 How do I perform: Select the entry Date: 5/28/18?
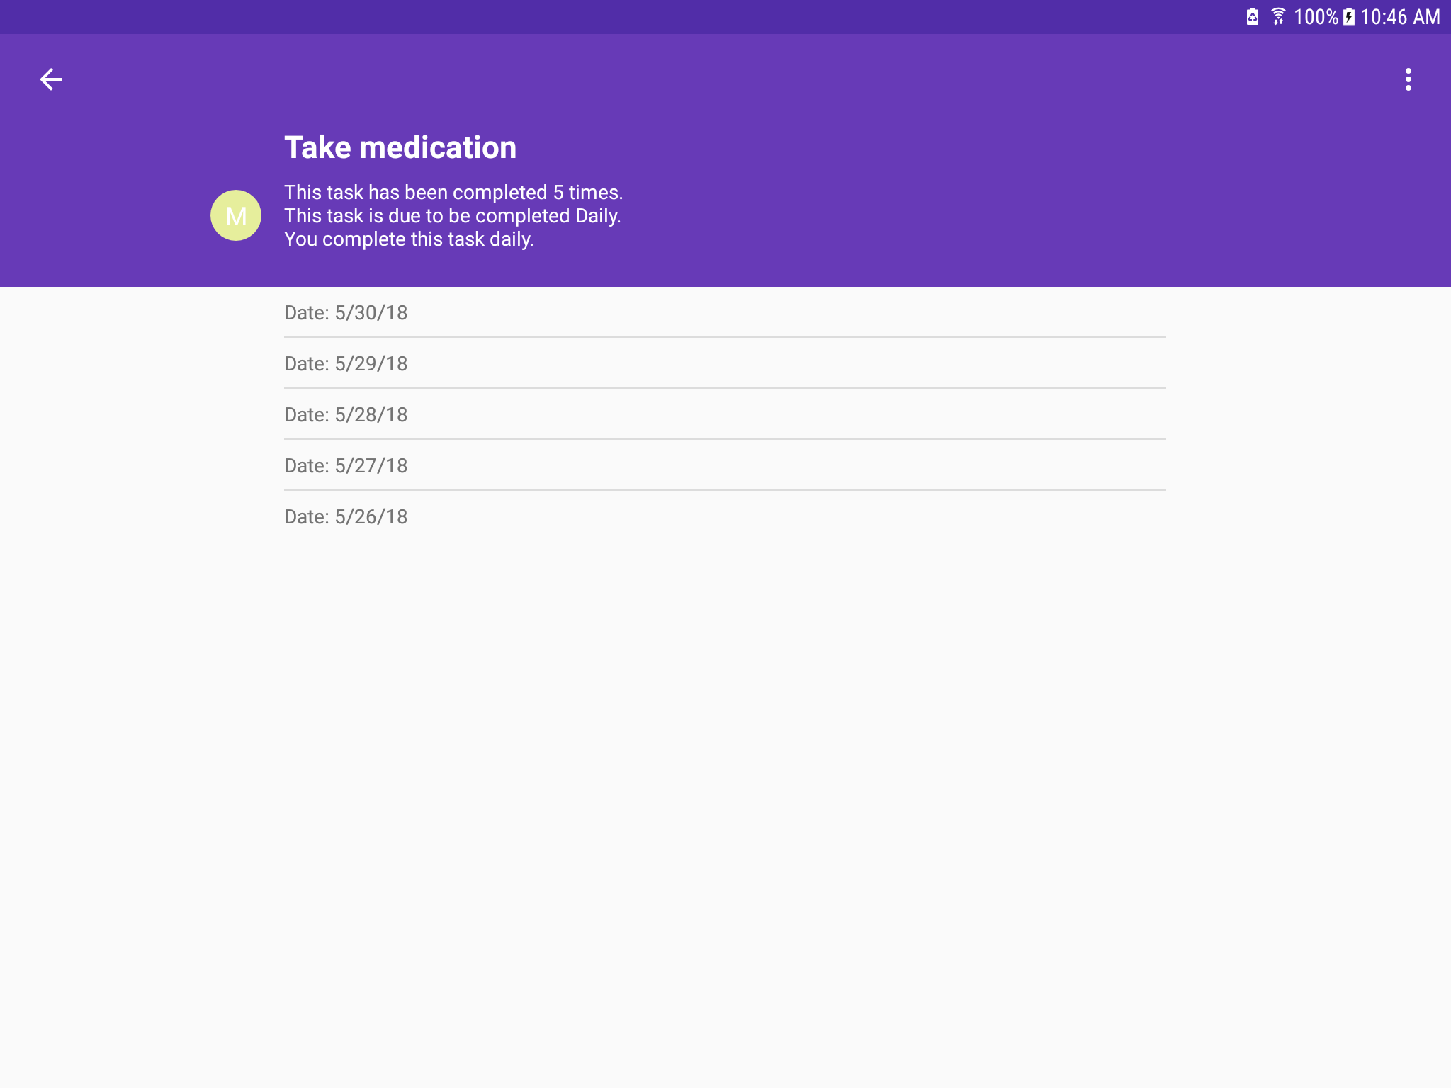(725, 414)
